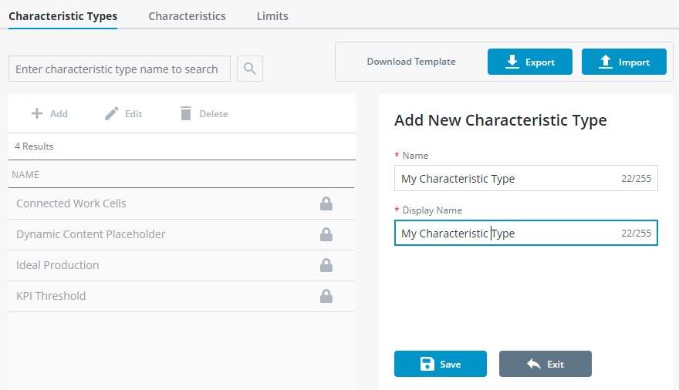Screen dimensions: 679x390
Task: Add a new characteristic type
Action: click(49, 114)
